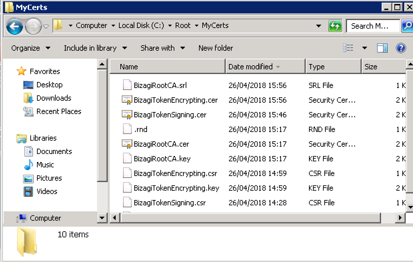Click the file list scroll right arrow
The height and width of the screenshot is (262, 413).
(x=400, y=218)
